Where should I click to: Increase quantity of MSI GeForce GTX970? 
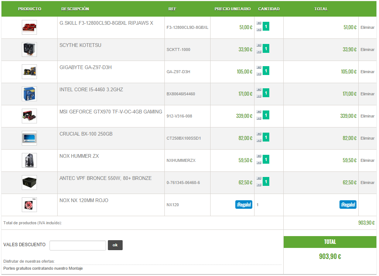click(259, 112)
